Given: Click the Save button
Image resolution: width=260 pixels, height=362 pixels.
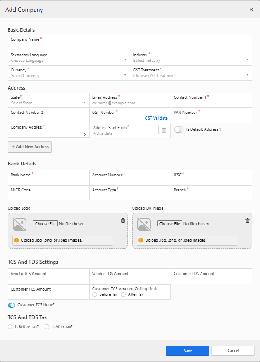Looking at the screenshot, I should (x=187, y=350).
